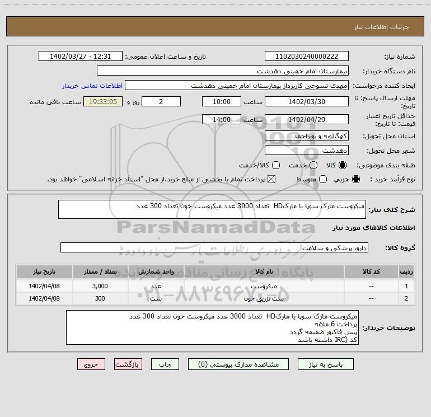The image size is (431, 417).
Task: Click the quantity cell 300
Action: coord(100,298)
